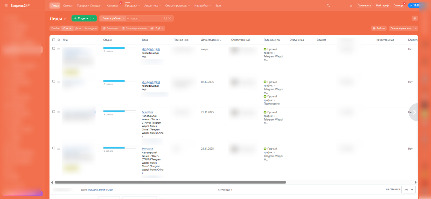Clear the search filter with X icon

pyautogui.click(x=170, y=18)
